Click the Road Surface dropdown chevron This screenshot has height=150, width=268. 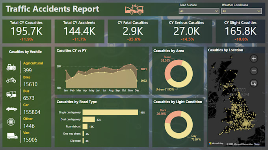pyautogui.click(x=216, y=11)
